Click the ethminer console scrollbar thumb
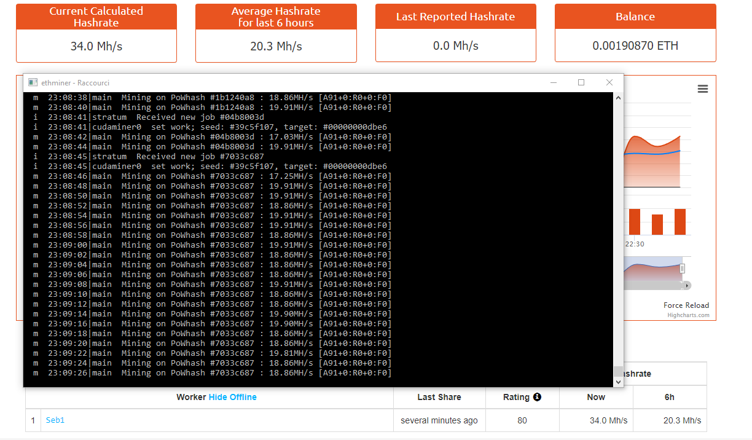Screen dimensions: 752x440 [x=619, y=372]
